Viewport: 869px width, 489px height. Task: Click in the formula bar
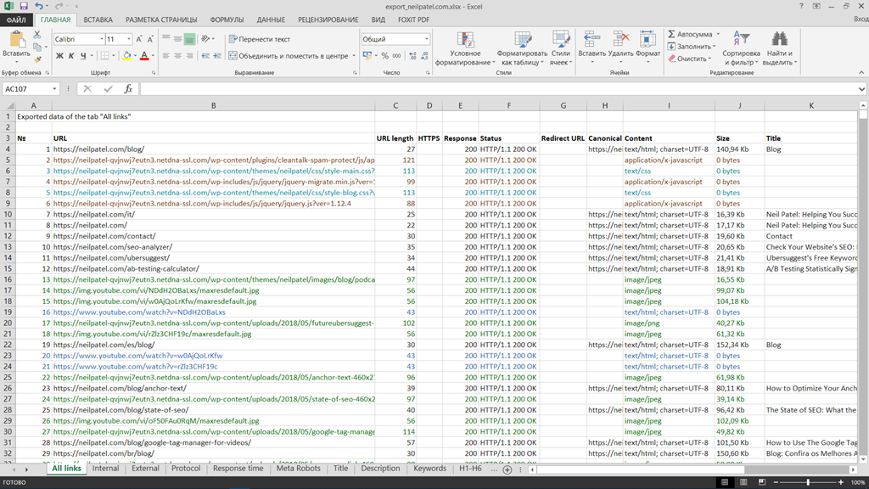(497, 88)
